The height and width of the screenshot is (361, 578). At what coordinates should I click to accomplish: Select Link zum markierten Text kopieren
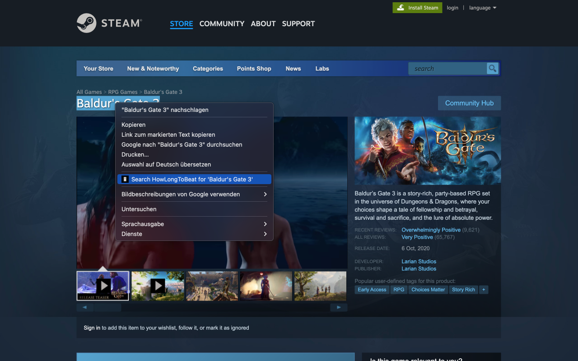pos(194,134)
